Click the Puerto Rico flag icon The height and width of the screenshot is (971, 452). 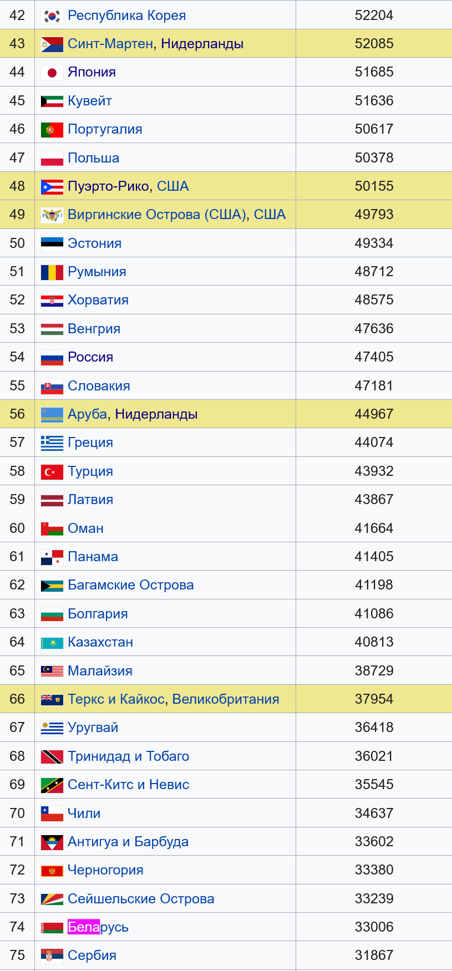pyautogui.click(x=52, y=187)
